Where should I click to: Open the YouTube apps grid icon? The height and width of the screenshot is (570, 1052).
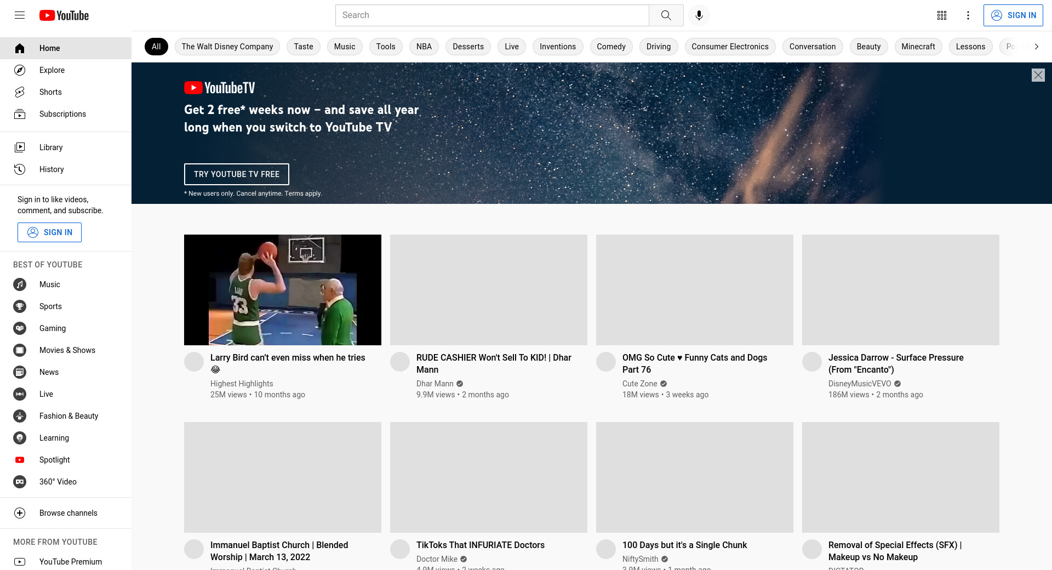click(x=942, y=15)
